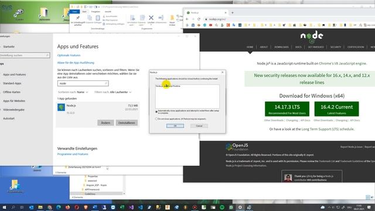Close the Node.js Chrome tab
The height and width of the screenshot is (211, 375).
click(x=225, y=13)
